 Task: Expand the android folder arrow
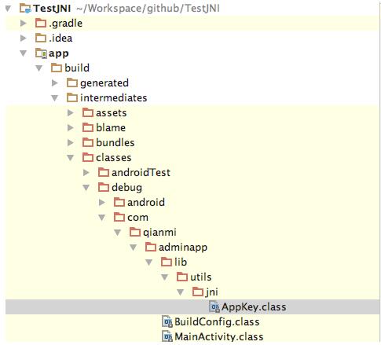102,202
